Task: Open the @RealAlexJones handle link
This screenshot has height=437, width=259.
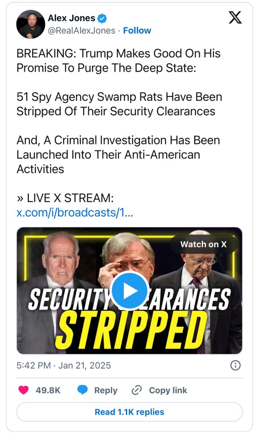Action: 81,31
